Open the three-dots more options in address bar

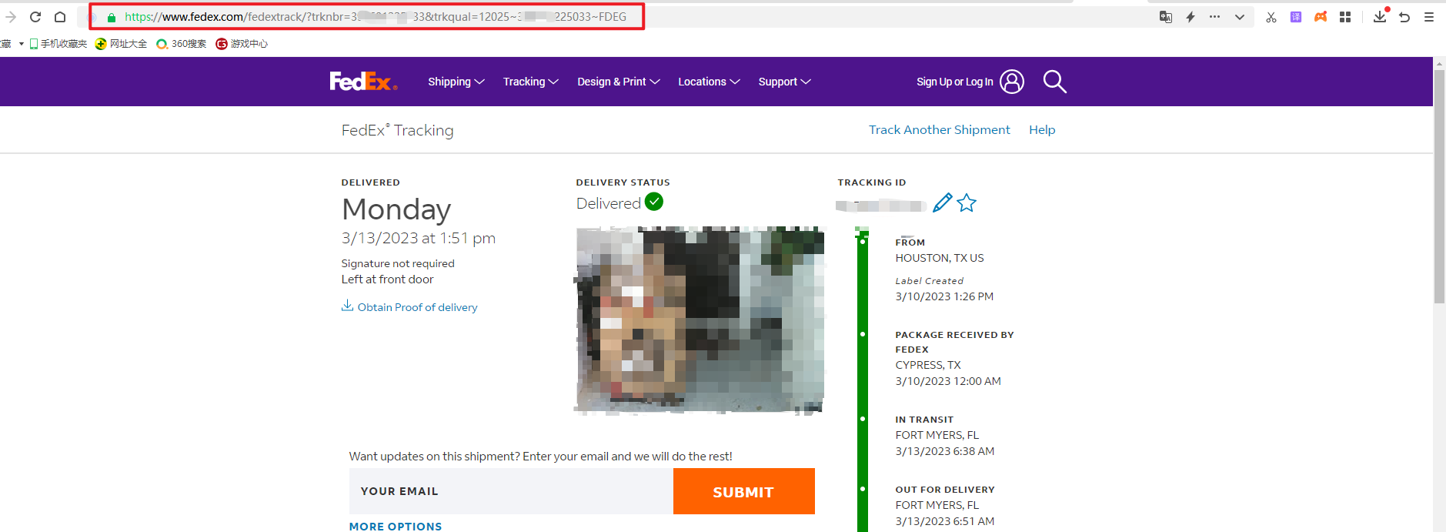pos(1214,16)
